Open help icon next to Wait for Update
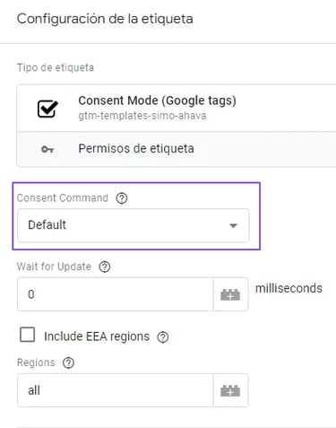The width and height of the screenshot is (336, 428). [x=105, y=266]
